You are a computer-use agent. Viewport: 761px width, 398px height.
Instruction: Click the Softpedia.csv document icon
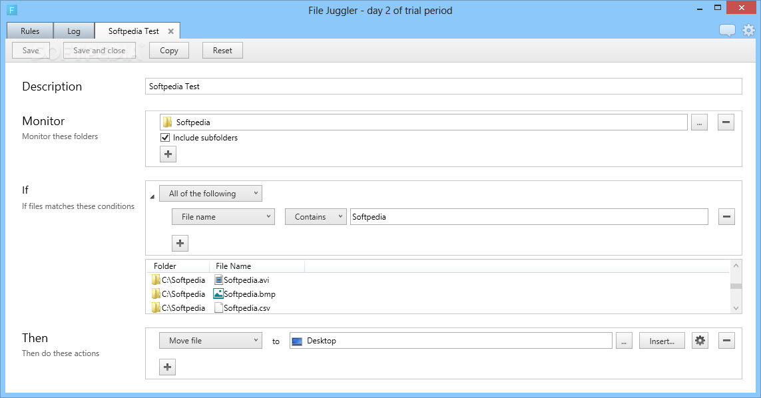click(x=219, y=307)
